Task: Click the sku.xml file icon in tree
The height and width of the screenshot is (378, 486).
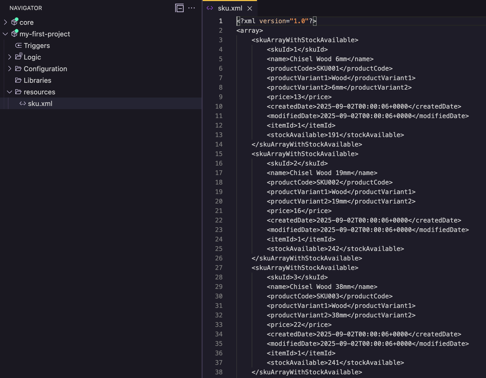Action: pos(23,103)
